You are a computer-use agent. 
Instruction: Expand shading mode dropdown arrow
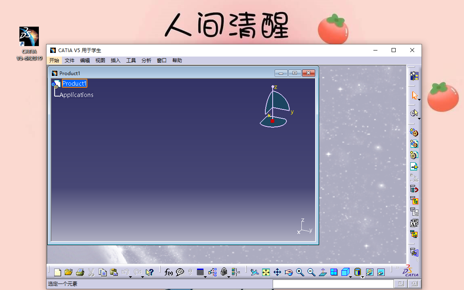click(x=362, y=277)
